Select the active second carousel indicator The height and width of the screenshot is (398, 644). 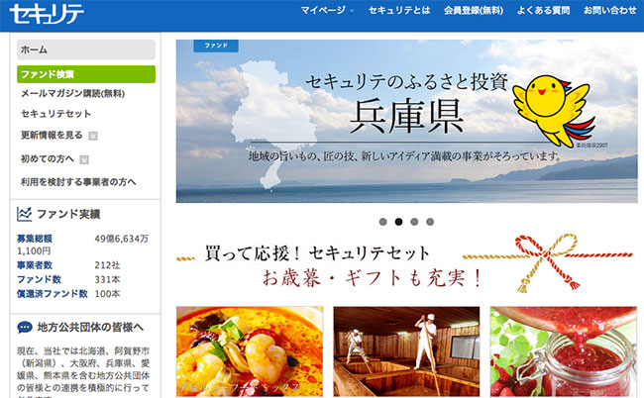(398, 222)
